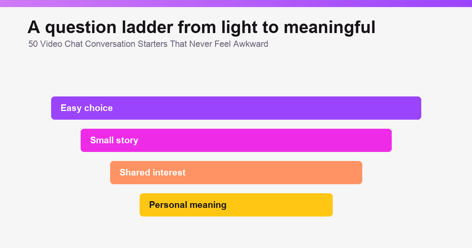This screenshot has height=248, width=472.
Task: Click the "Easy choice" label text
Action: pyautogui.click(x=87, y=108)
